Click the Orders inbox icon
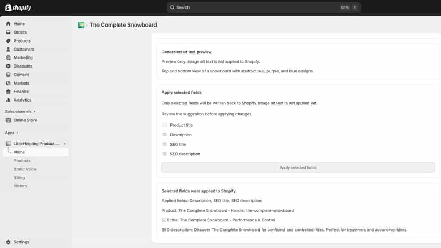This screenshot has width=441, height=248. [8, 32]
